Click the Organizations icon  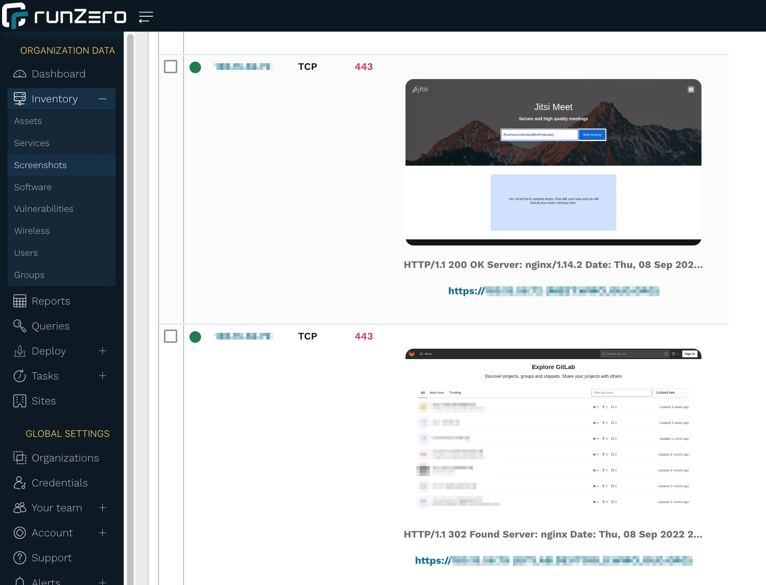click(x=20, y=458)
